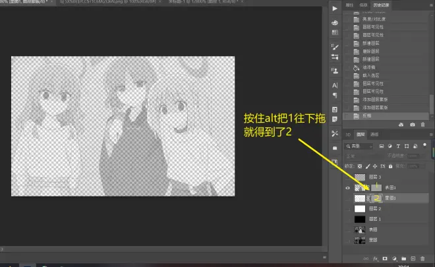Viewport: 435px width, 267px height.
Task: Open the blend mode 正常 dropdown
Action: pos(363,156)
